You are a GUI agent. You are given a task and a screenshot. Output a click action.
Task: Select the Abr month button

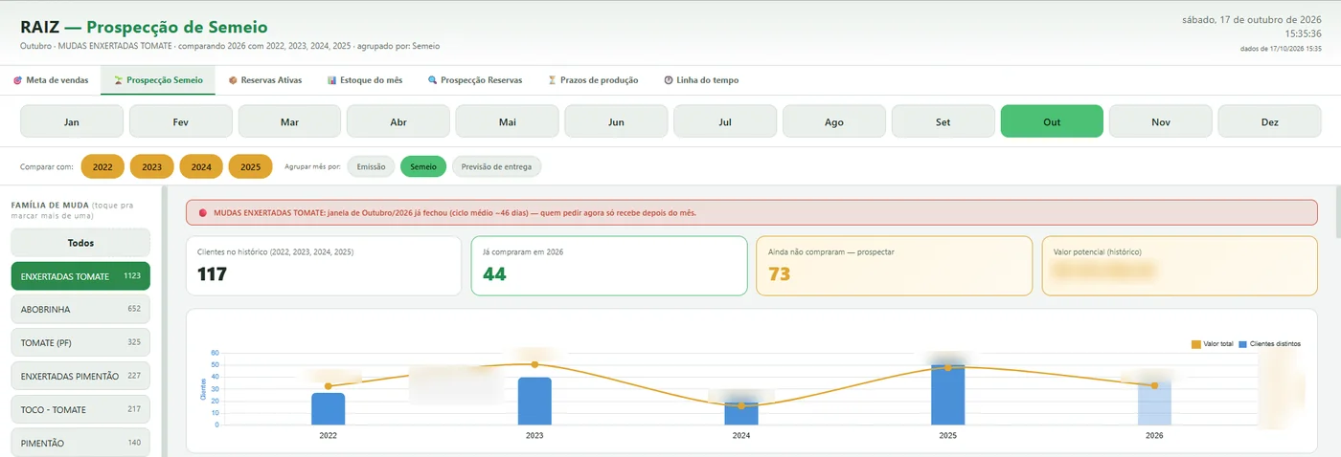[398, 121]
